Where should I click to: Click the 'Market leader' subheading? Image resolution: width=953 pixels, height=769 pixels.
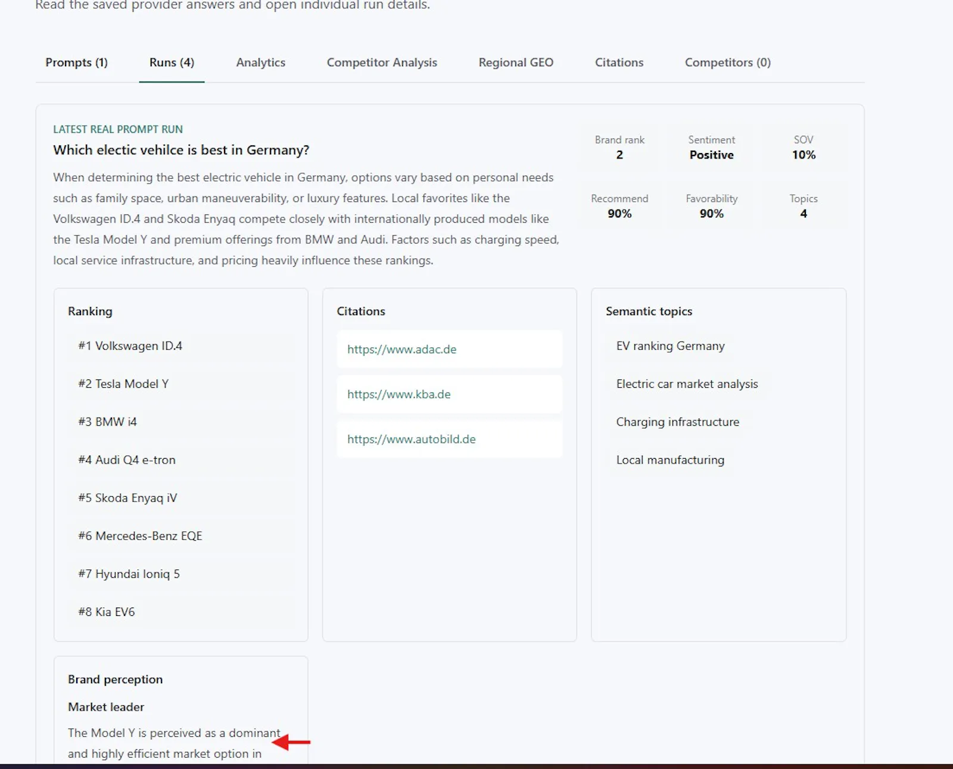coord(106,707)
